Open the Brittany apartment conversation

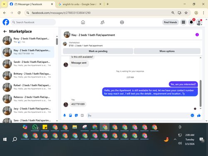point(28,75)
